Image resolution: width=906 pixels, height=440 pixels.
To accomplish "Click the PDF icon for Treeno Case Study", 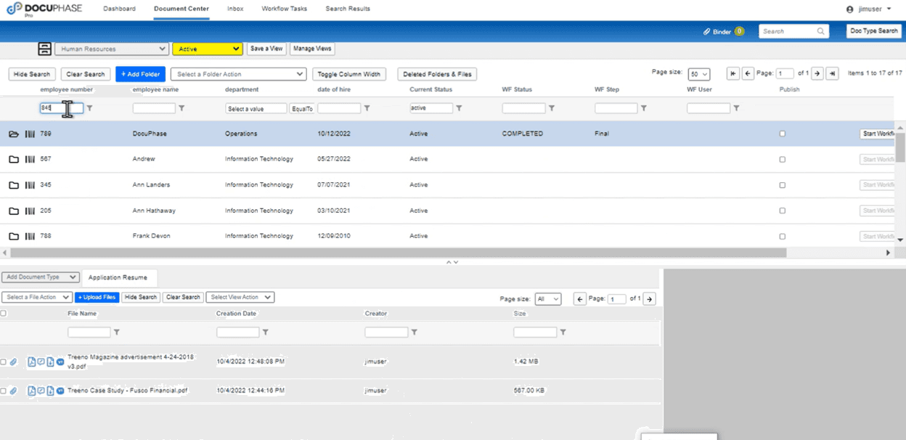I will coord(32,391).
